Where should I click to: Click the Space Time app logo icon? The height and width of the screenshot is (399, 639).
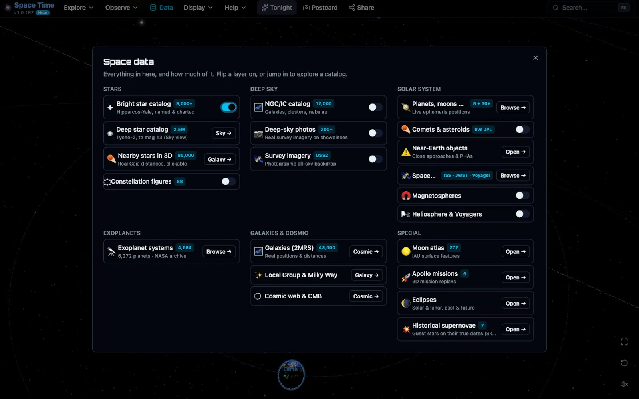click(x=8, y=8)
